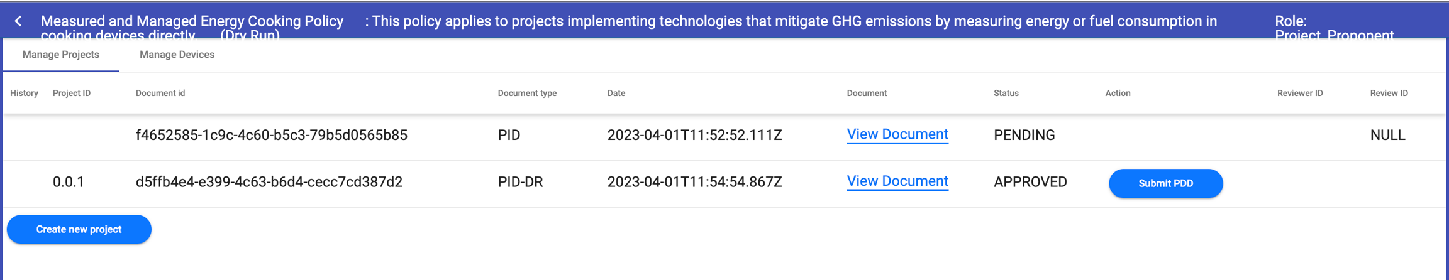Click the APPROVED status cell
1449x280 pixels.
click(x=1030, y=182)
